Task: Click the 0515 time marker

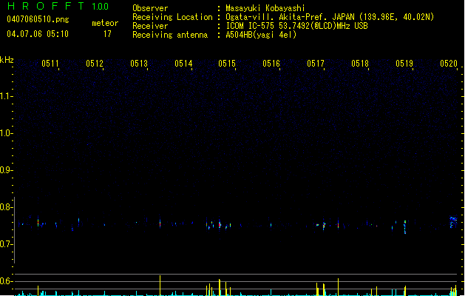Action: point(227,64)
